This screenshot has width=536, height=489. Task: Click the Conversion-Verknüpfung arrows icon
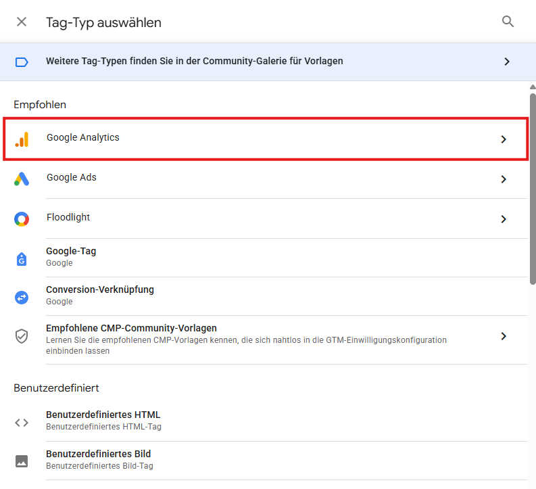(22, 297)
